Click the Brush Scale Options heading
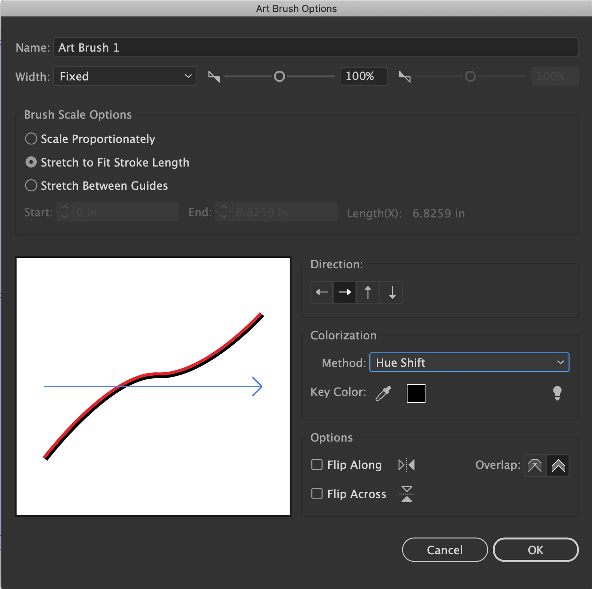Image resolution: width=592 pixels, height=589 pixels. click(x=78, y=115)
